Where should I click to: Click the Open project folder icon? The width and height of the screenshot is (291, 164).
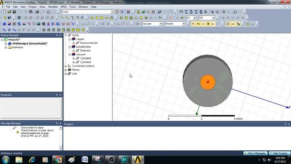click(9, 12)
